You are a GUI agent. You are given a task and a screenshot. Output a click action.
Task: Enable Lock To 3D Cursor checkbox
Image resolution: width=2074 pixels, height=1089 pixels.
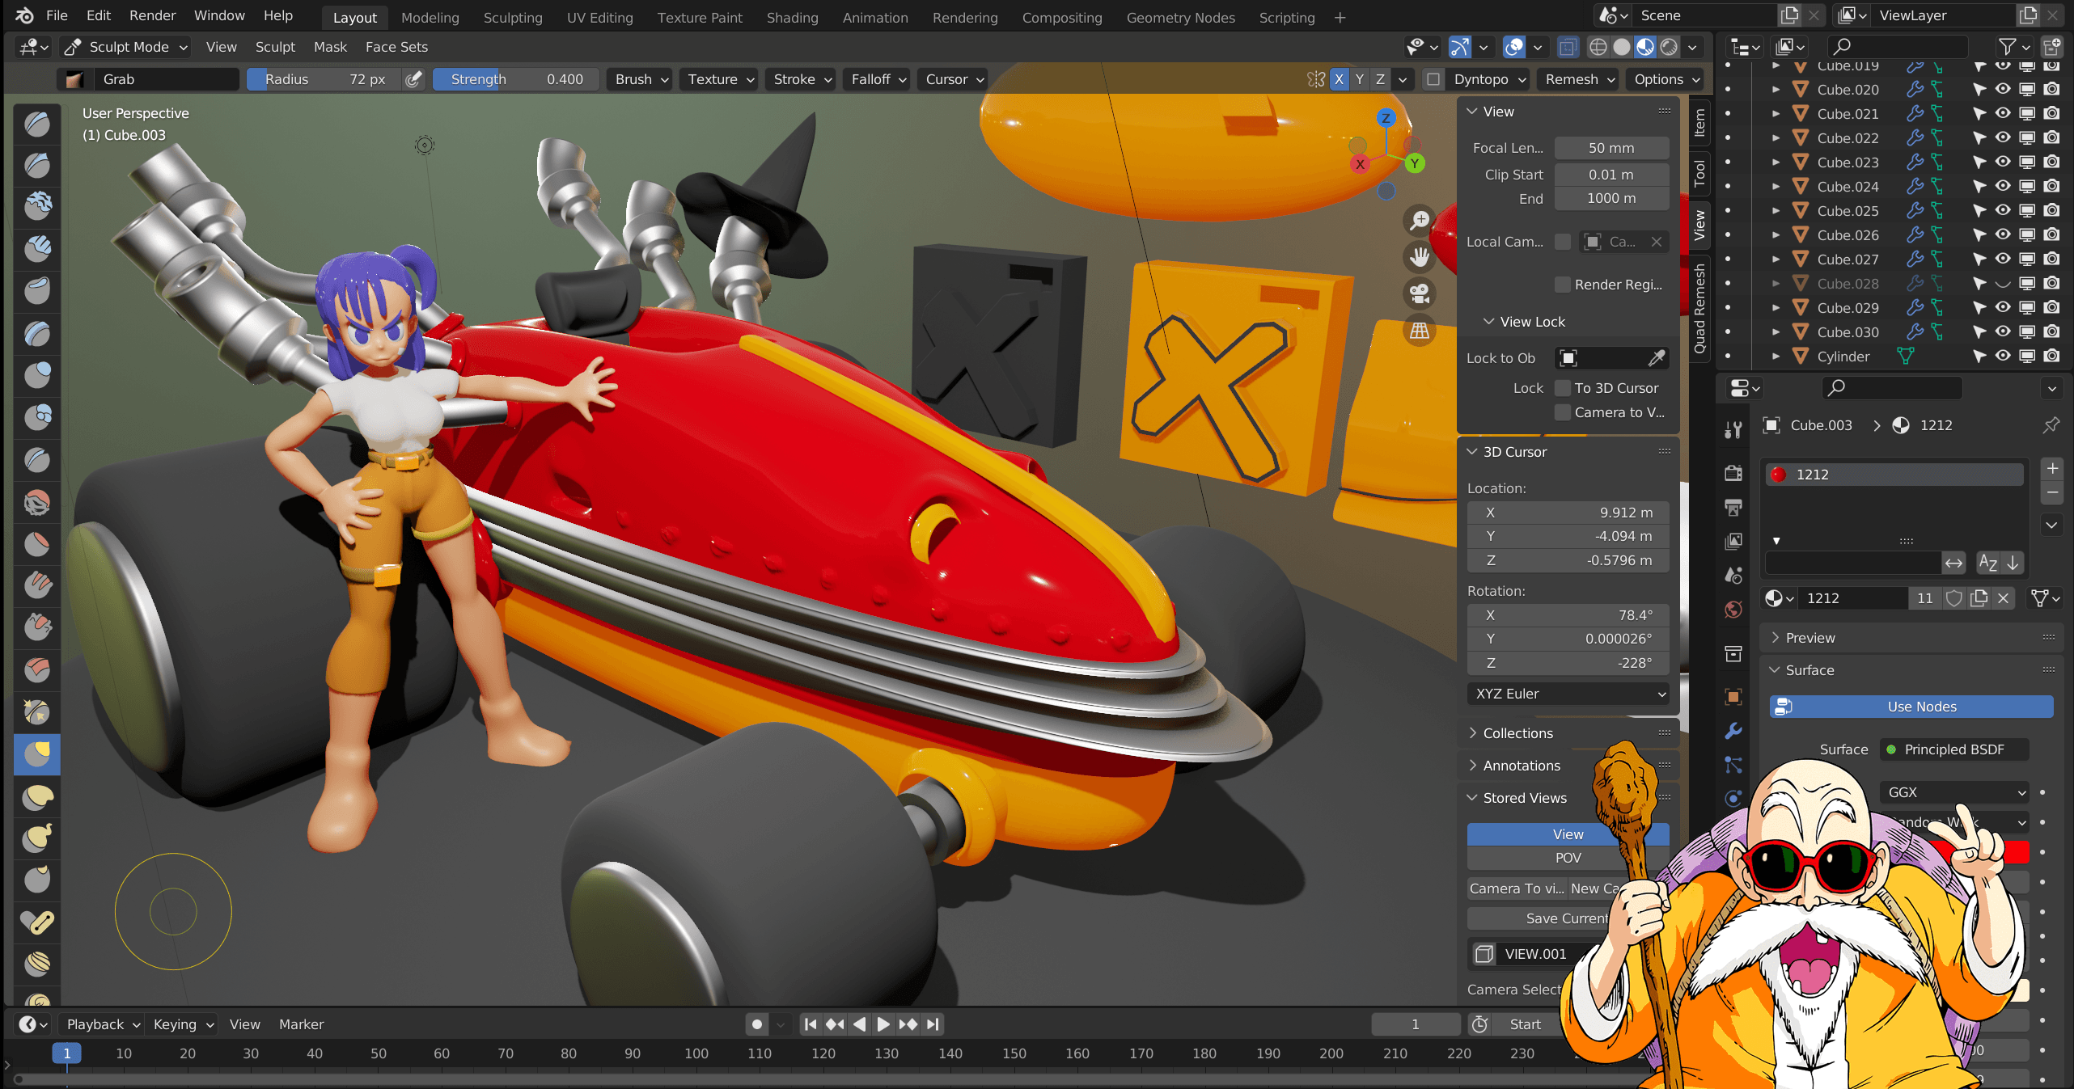point(1563,388)
